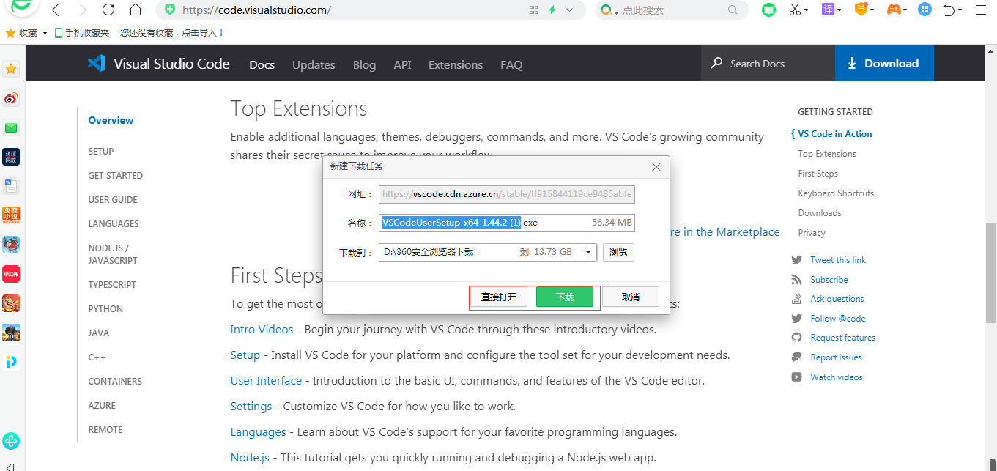Image resolution: width=997 pixels, height=471 pixels.
Task: Open the Blog nav item
Action: (x=364, y=64)
